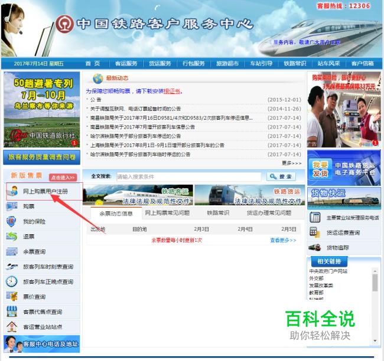Click the 客服中心电话及地址 banner
The width and height of the screenshot is (384, 361).
click(x=41, y=344)
